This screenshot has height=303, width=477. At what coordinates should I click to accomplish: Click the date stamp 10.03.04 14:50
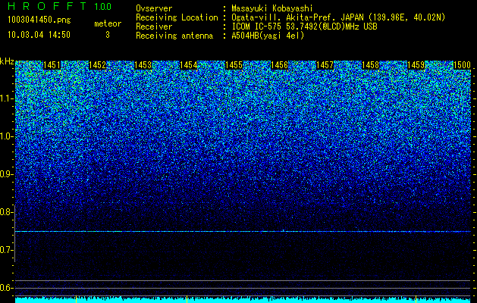[39, 35]
